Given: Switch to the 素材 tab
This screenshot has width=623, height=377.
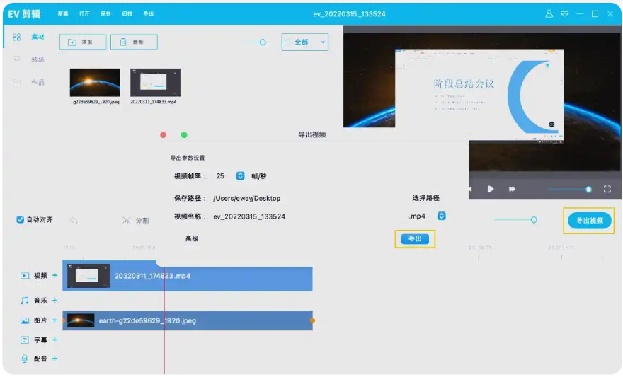Looking at the screenshot, I should point(38,37).
